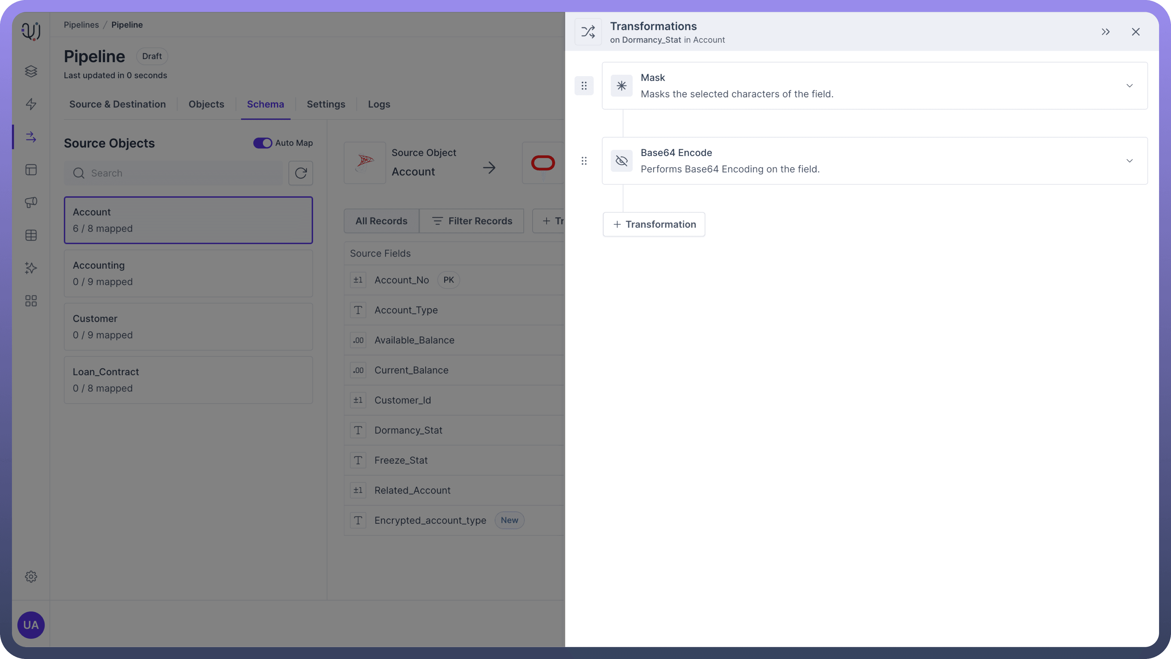1171x659 pixels.
Task: Click the add Transformation button
Action: (x=654, y=225)
